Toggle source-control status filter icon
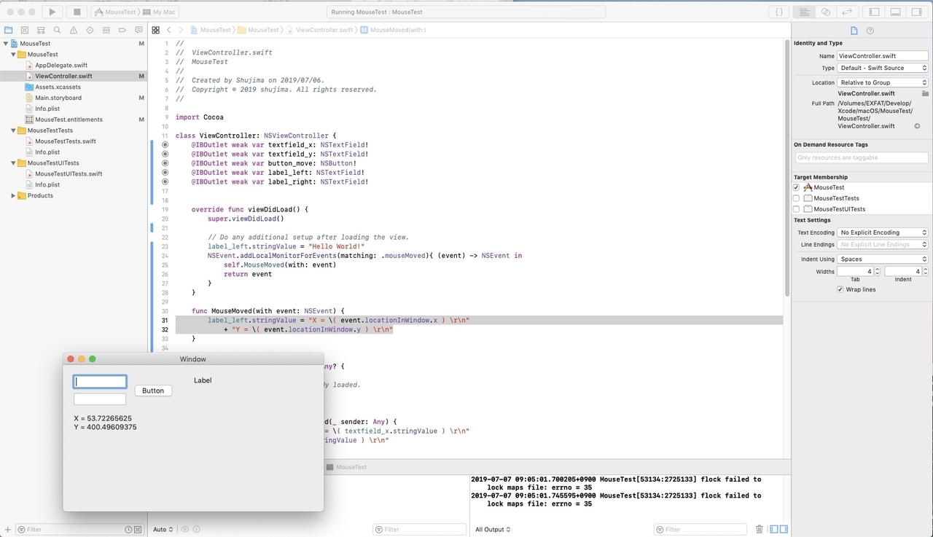Screen dimensions: 933x537 pyautogui.click(x=138, y=529)
